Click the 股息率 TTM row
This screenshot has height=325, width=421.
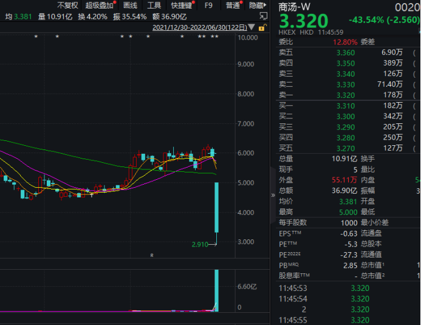318,276
